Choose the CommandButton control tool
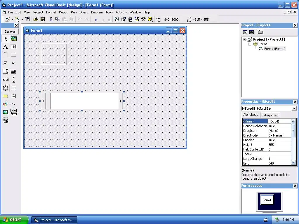The height and width of the screenshot is (224, 299). 13,55
